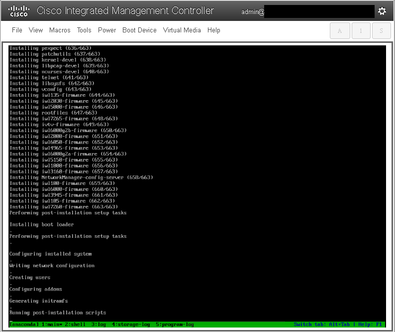The width and height of the screenshot is (395, 332).
Task: Click the 3:log tab in anaconda bar
Action: (x=99, y=325)
